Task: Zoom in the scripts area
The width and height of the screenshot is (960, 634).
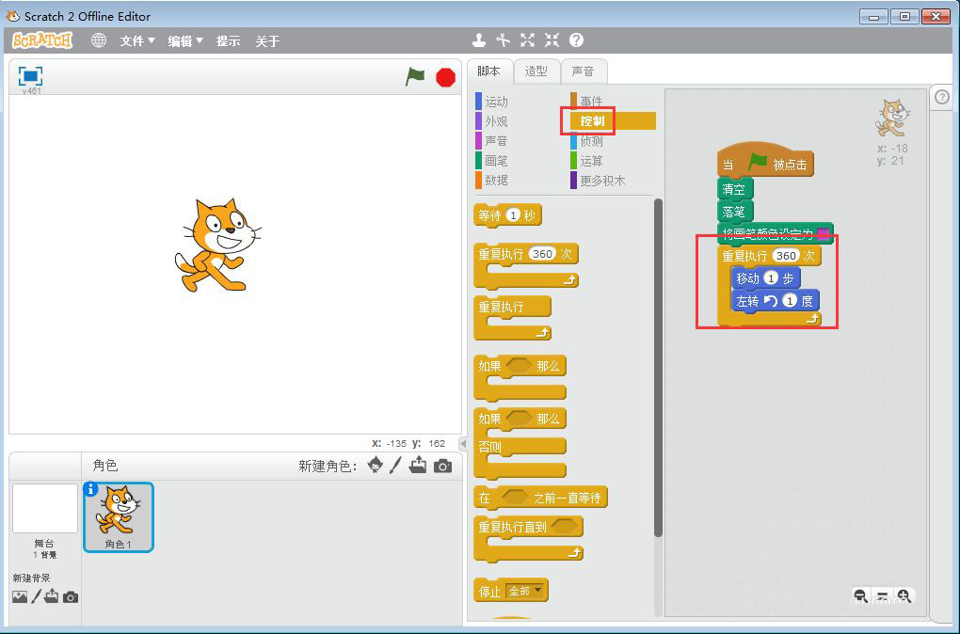Action: (904, 595)
